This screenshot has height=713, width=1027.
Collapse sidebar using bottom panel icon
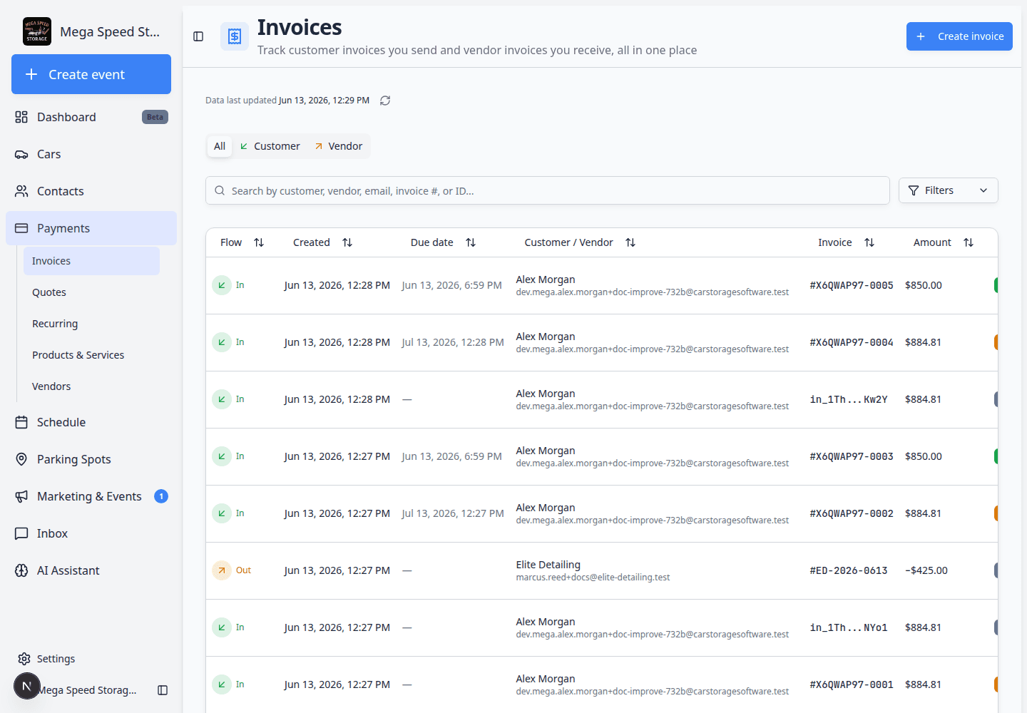[163, 690]
